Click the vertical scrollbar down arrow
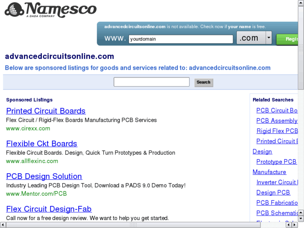Viewport: 304px width, 228px height. click(301, 219)
